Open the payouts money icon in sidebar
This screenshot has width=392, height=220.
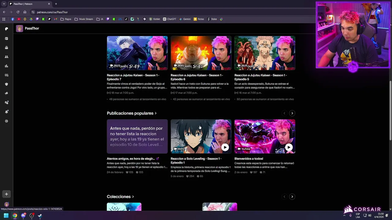6,75
